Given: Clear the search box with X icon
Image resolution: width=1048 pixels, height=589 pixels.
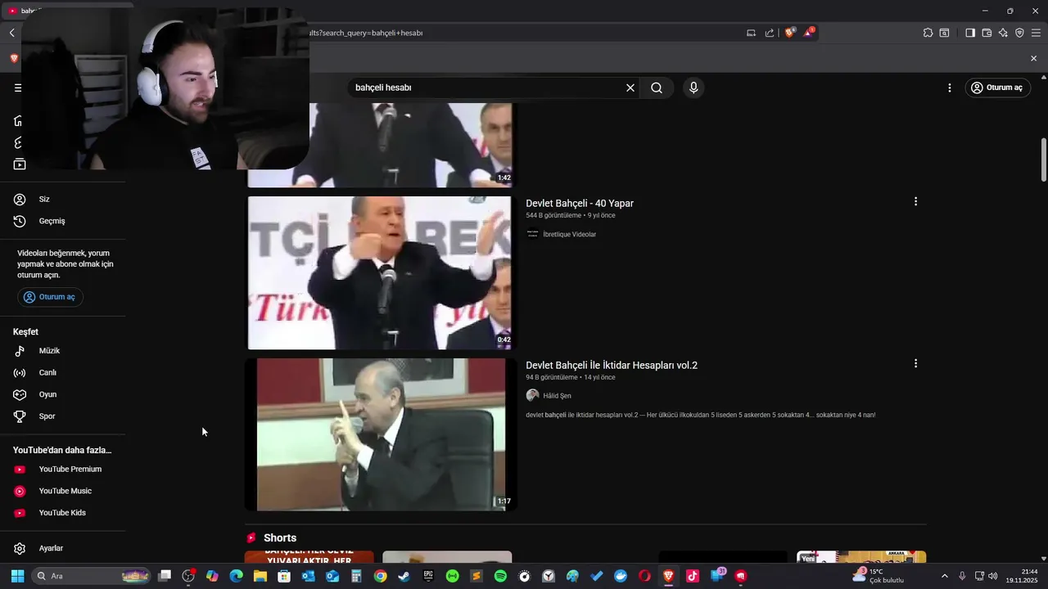Looking at the screenshot, I should pyautogui.click(x=630, y=88).
